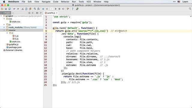Open the Project panel gear settings
Image resolution: width=192 pixels, height=108 pixels.
point(37,13)
